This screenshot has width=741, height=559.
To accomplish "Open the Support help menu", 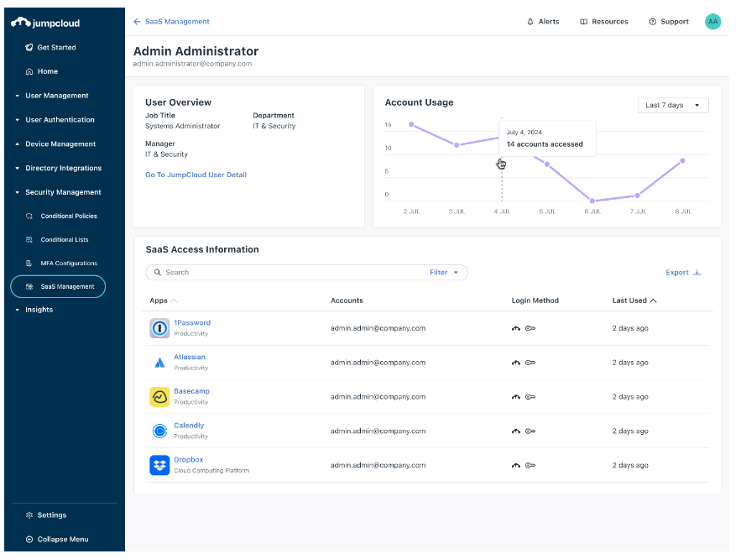I will tap(668, 22).
